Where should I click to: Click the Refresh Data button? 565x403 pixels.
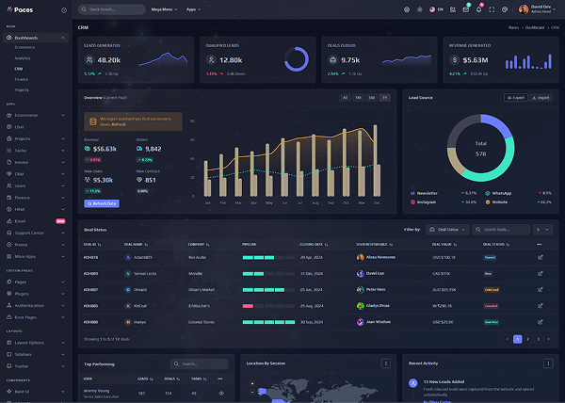(x=101, y=203)
